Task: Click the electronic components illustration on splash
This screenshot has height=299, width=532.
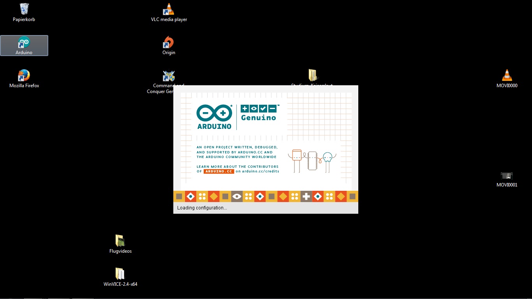Action: tap(312, 160)
